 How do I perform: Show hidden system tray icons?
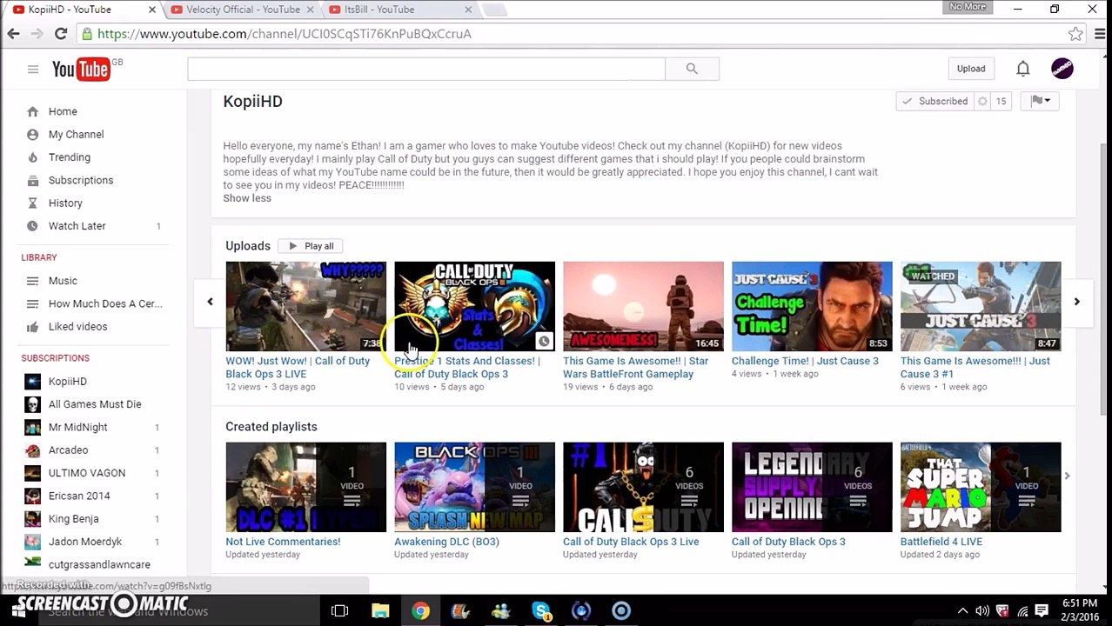click(962, 611)
